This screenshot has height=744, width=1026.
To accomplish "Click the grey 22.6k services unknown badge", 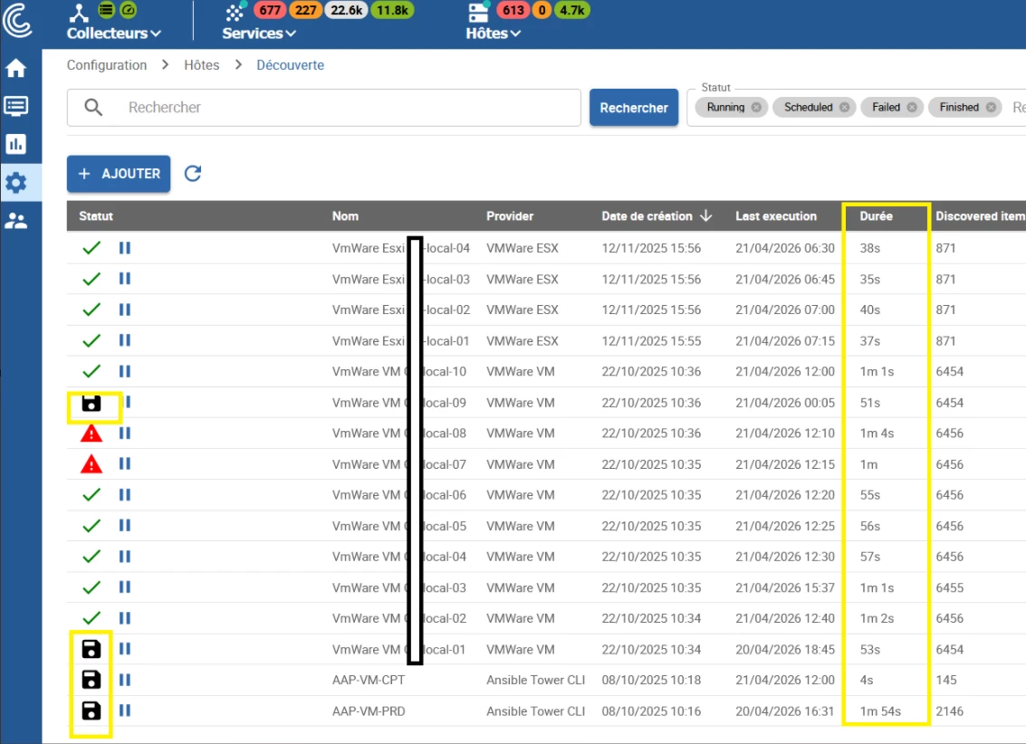I will coord(346,10).
